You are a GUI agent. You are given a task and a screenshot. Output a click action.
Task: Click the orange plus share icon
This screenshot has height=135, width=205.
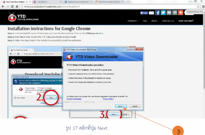pyautogui.click(x=180, y=13)
